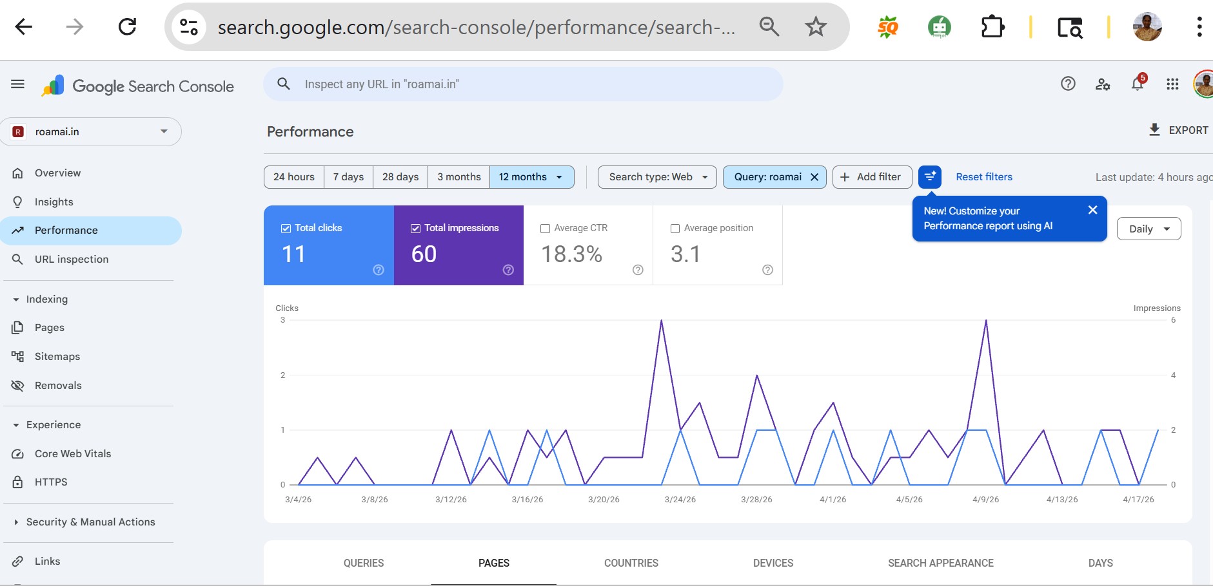
Task: Click the media search icon in toolbar
Action: (x=1070, y=27)
